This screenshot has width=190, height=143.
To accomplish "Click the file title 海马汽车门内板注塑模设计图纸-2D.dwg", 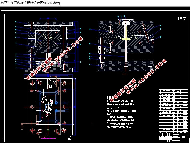I will 30,3.
